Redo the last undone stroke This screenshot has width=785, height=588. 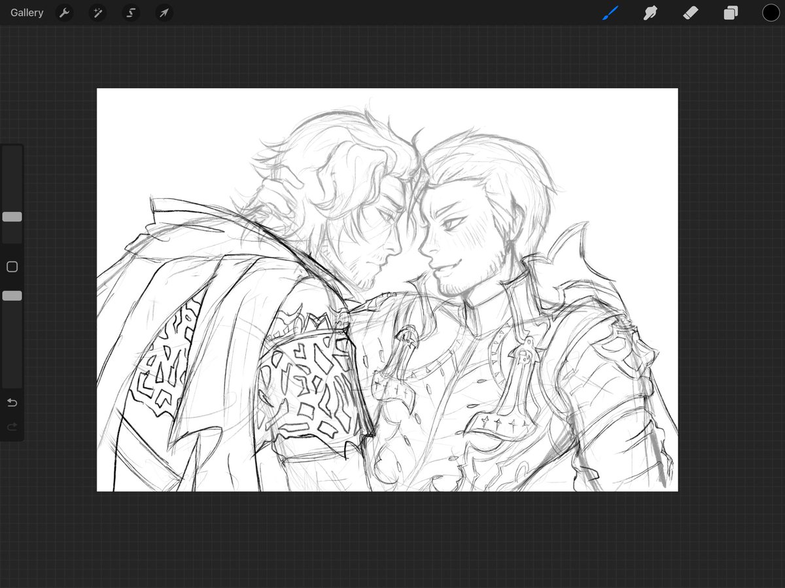12,427
